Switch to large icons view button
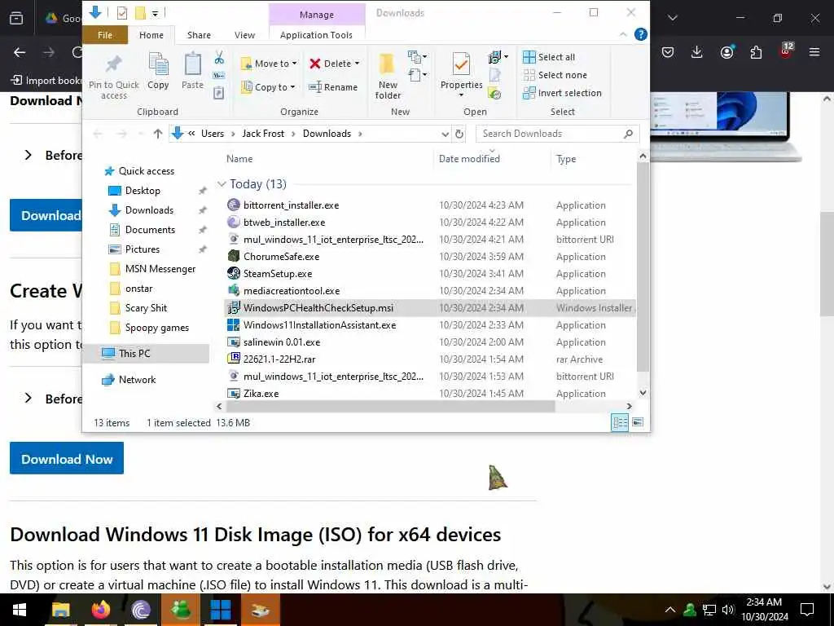 coord(637,423)
